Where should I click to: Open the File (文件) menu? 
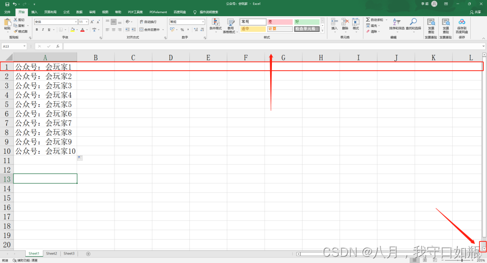pos(7,12)
